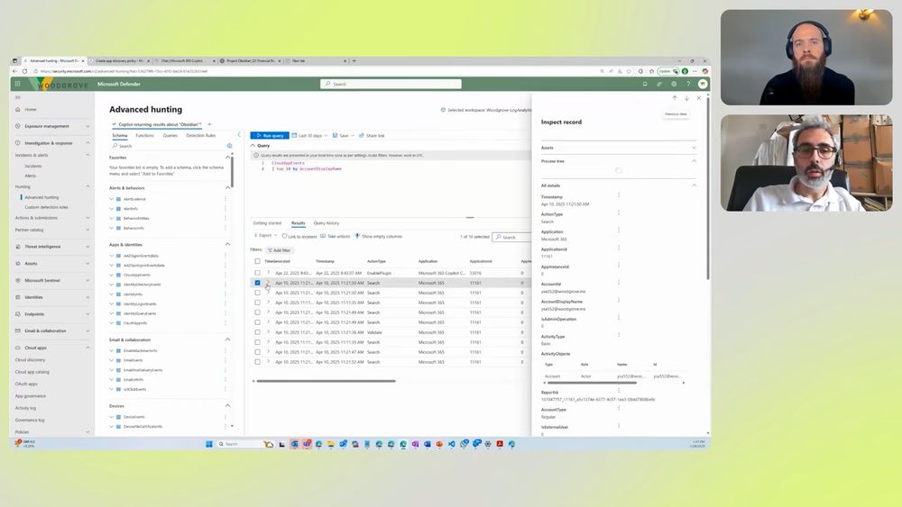Click the Link to incident icon
Image resolution: width=902 pixels, height=507 pixels.
[285, 236]
